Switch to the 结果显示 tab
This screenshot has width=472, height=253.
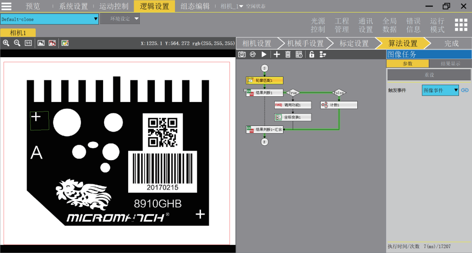449,63
